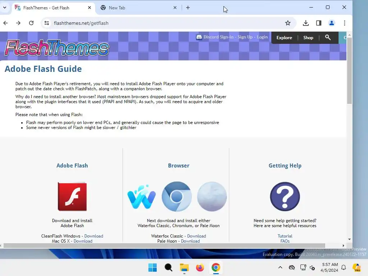Toggle the Chrome side panel

(318, 23)
